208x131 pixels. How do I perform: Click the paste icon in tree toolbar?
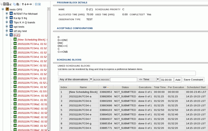coord(18,4)
